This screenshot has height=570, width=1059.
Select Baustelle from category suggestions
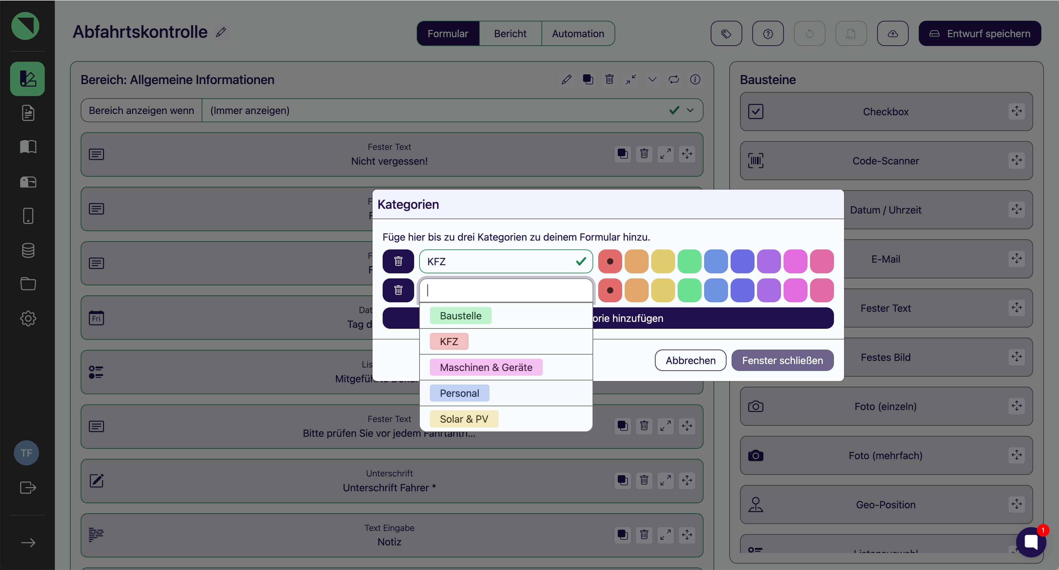pos(460,315)
